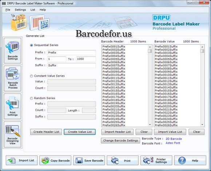Select Prefix0015Suffix in Barcode Value list

coord(166,91)
